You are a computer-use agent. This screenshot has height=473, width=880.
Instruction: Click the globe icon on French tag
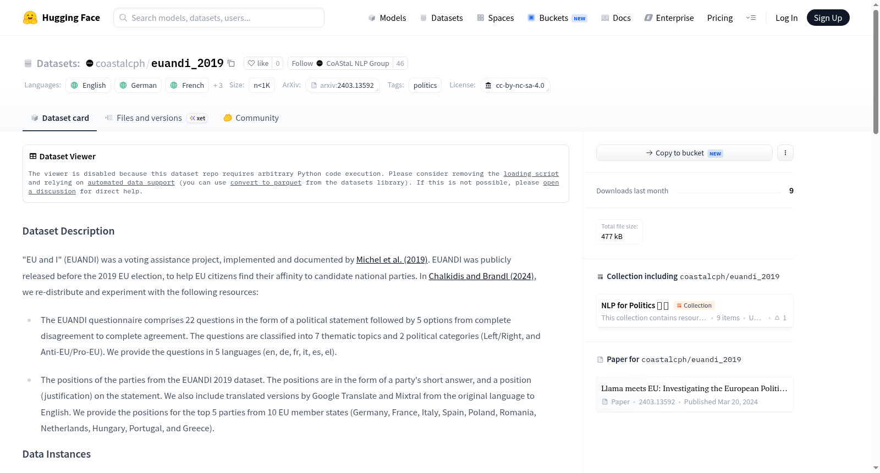[174, 85]
